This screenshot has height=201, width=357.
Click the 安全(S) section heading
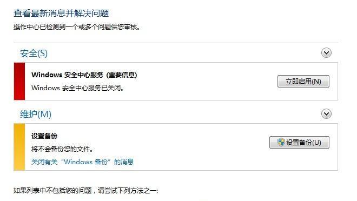click(34, 53)
